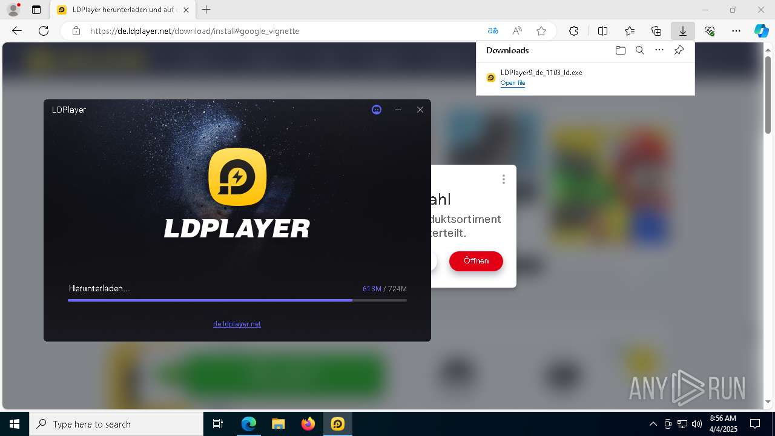Select LDPlayer9_de_1103_ld.exe download entry
Image resolution: width=775 pixels, height=436 pixels.
tap(585, 78)
